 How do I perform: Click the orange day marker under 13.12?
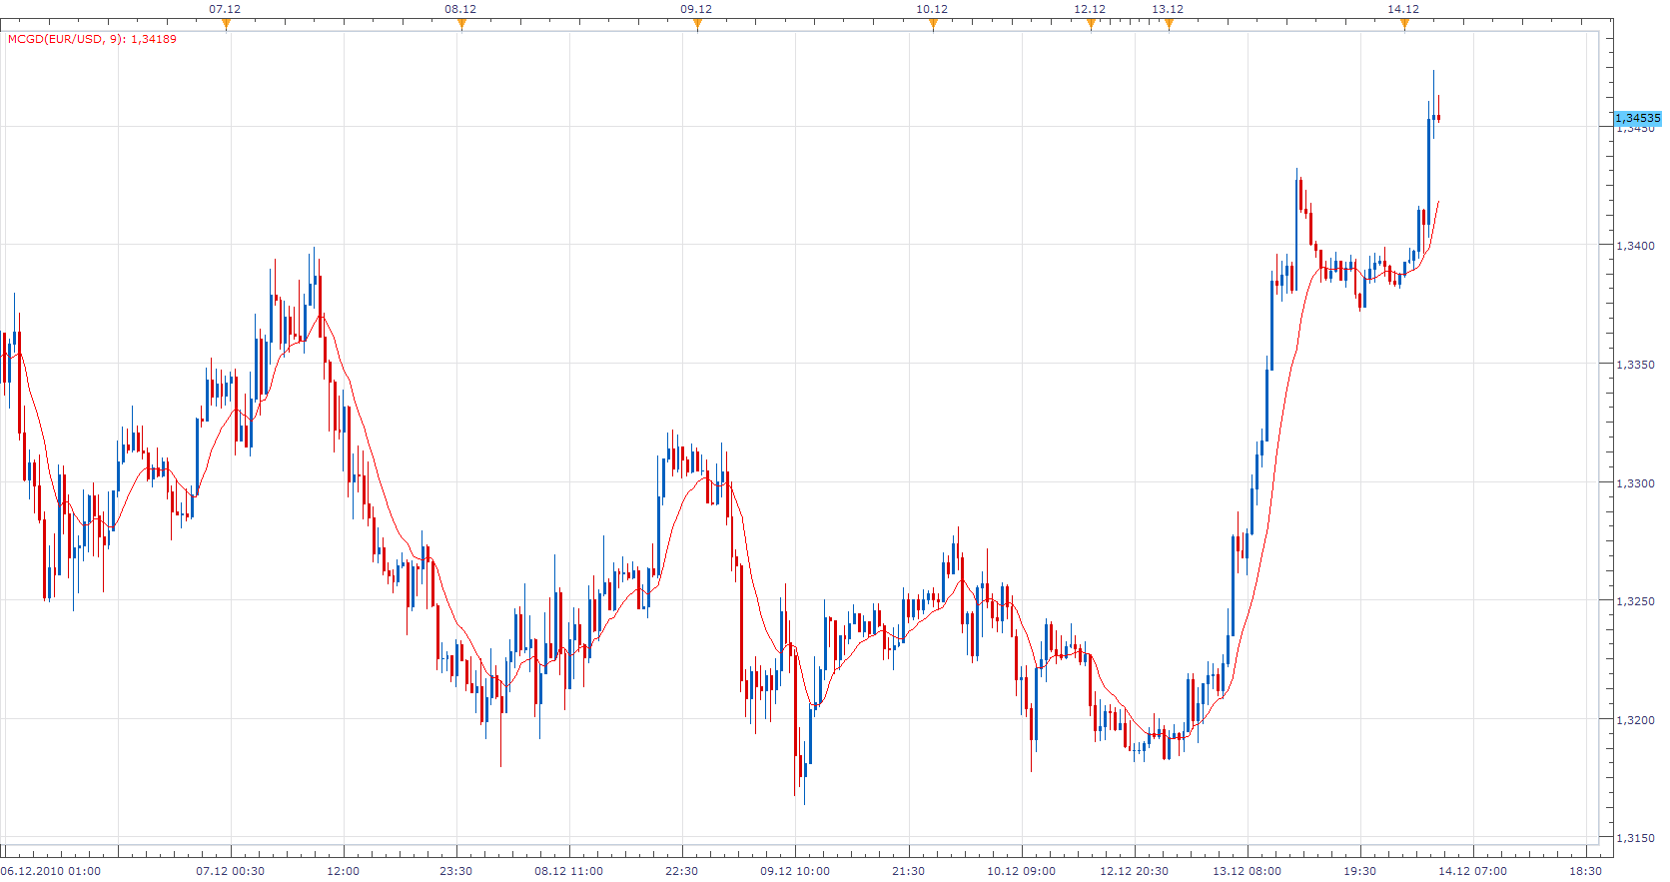1169,25
